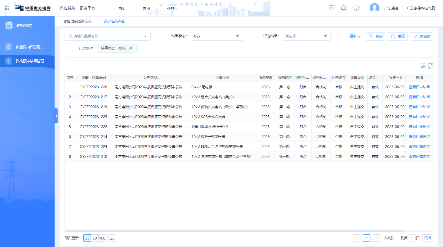
Task: Select 供应商自评管理 in sidebar
Action: pos(28,47)
